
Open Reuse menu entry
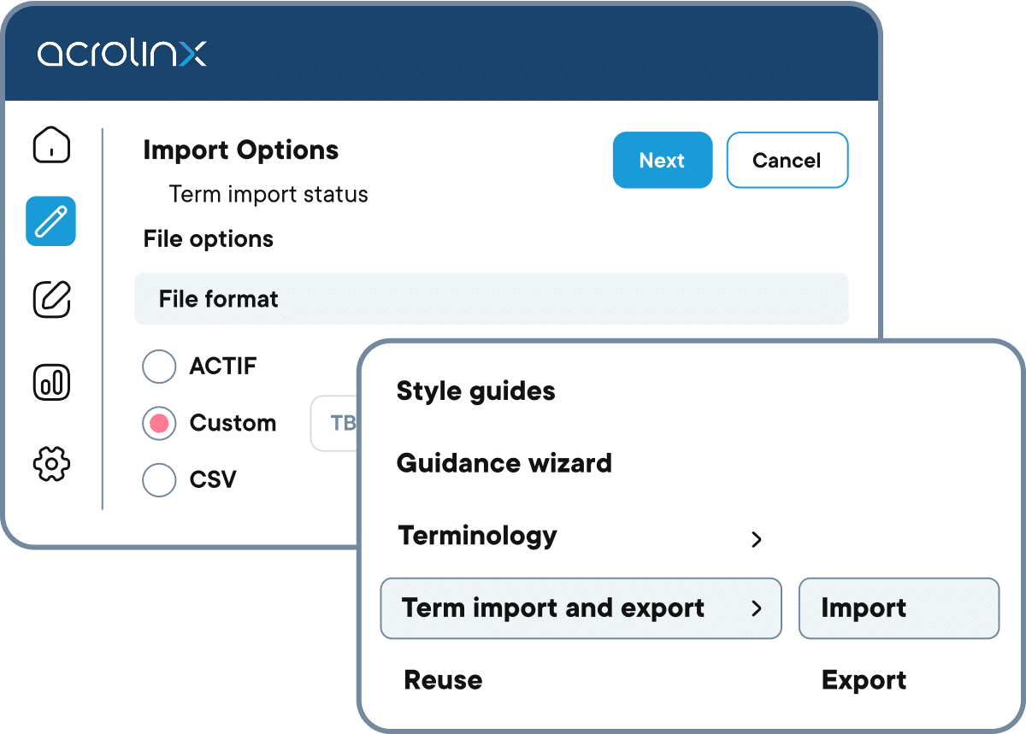click(x=443, y=680)
